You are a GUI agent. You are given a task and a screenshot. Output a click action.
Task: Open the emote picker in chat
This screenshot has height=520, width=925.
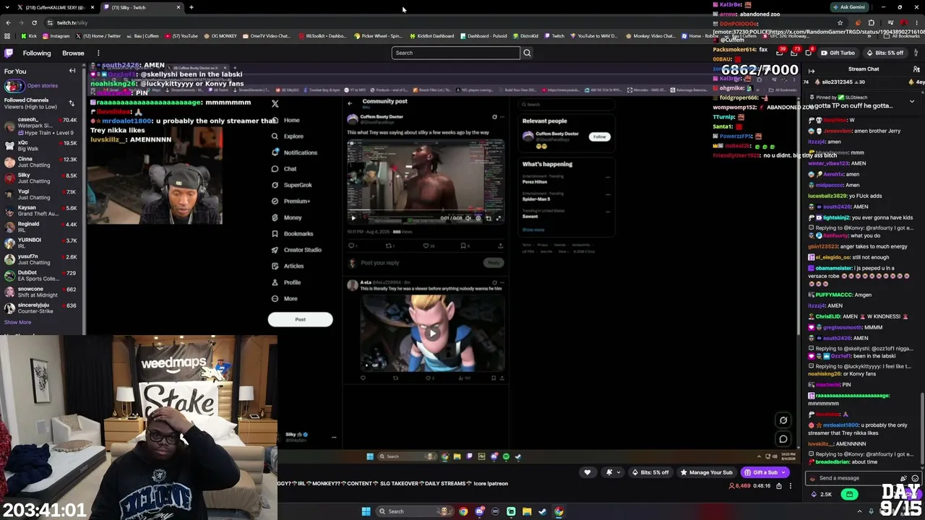(915, 478)
